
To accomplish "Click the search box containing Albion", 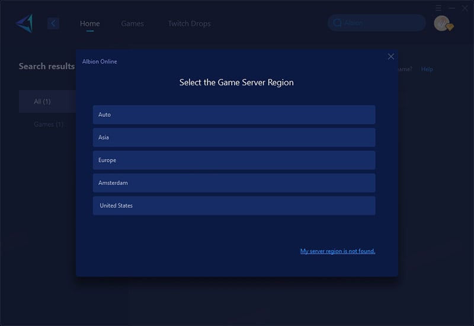I will point(377,23).
